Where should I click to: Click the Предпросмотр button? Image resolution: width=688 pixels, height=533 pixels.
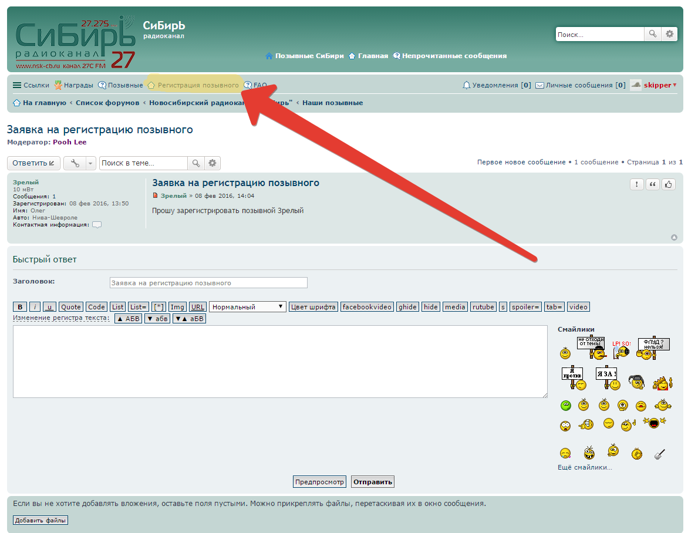pos(319,482)
